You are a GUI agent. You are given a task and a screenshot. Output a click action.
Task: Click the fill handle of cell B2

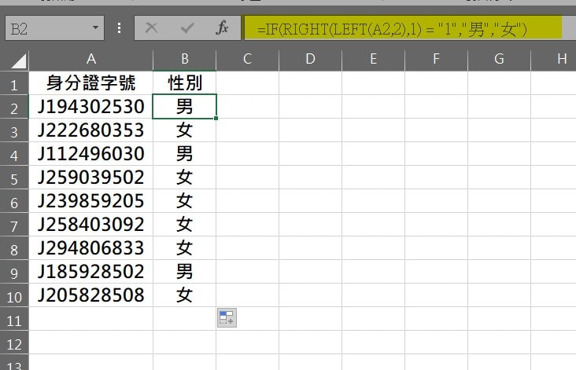coord(216,118)
